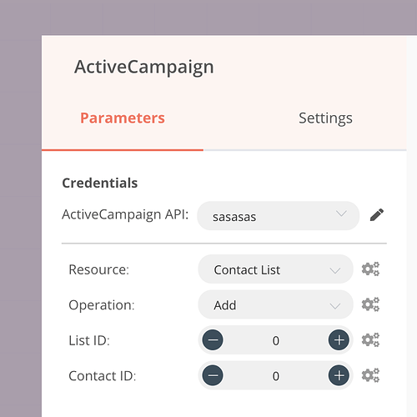Image resolution: width=417 pixels, height=417 pixels.
Task: Click the sasasas credential value
Action: pos(234,217)
